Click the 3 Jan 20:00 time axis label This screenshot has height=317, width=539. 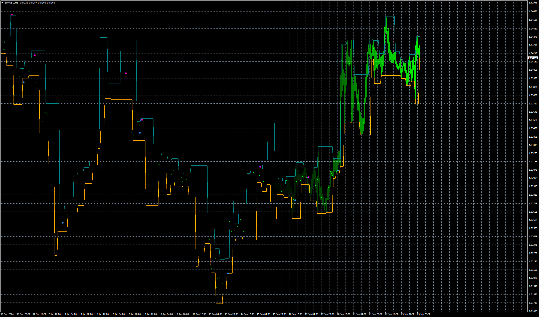[x=87, y=314]
